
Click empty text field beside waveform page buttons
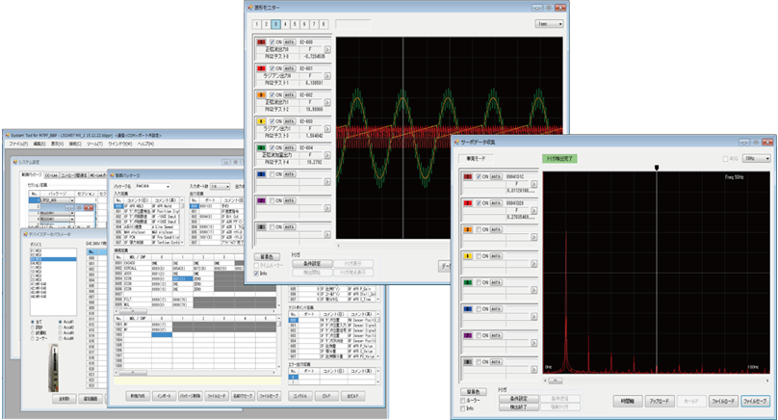(353, 24)
